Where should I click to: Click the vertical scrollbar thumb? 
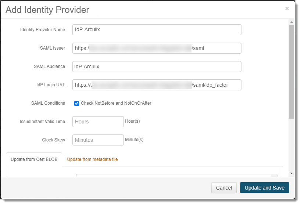click(x=291, y=72)
